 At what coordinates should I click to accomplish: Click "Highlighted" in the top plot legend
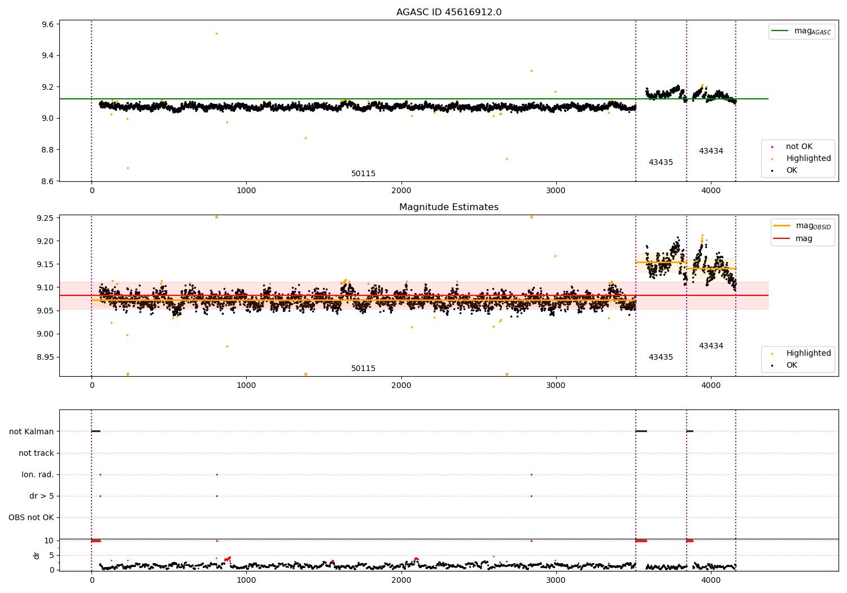[809, 159]
